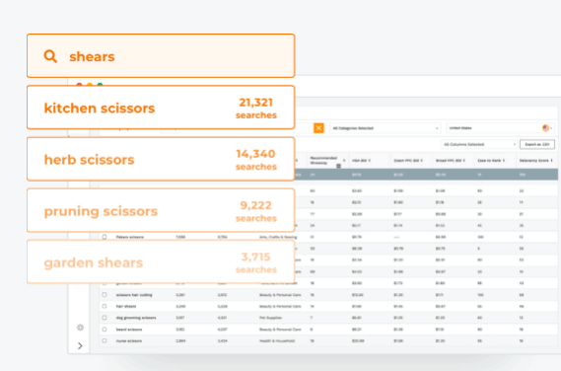Tick the 'fiskars scissors' row checkbox

pyautogui.click(x=105, y=237)
